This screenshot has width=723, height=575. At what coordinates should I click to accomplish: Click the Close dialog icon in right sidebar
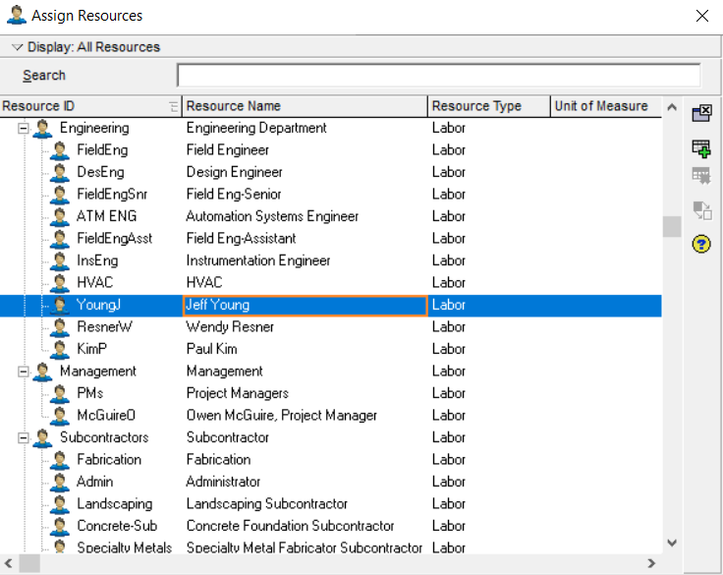[701, 112]
